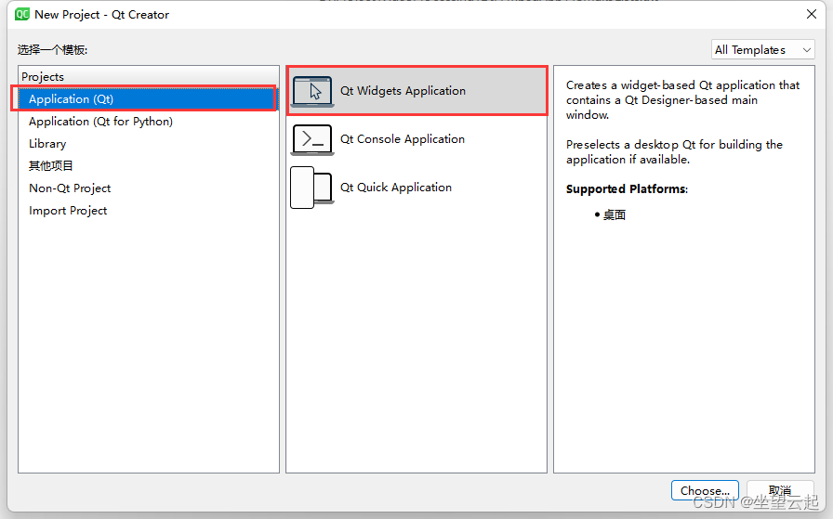
Task: Select the Import Project category
Action: tap(68, 211)
